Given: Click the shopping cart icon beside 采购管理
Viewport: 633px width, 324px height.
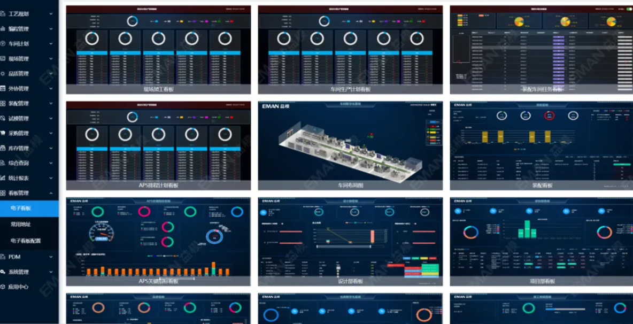Looking at the screenshot, I should pyautogui.click(x=3, y=133).
